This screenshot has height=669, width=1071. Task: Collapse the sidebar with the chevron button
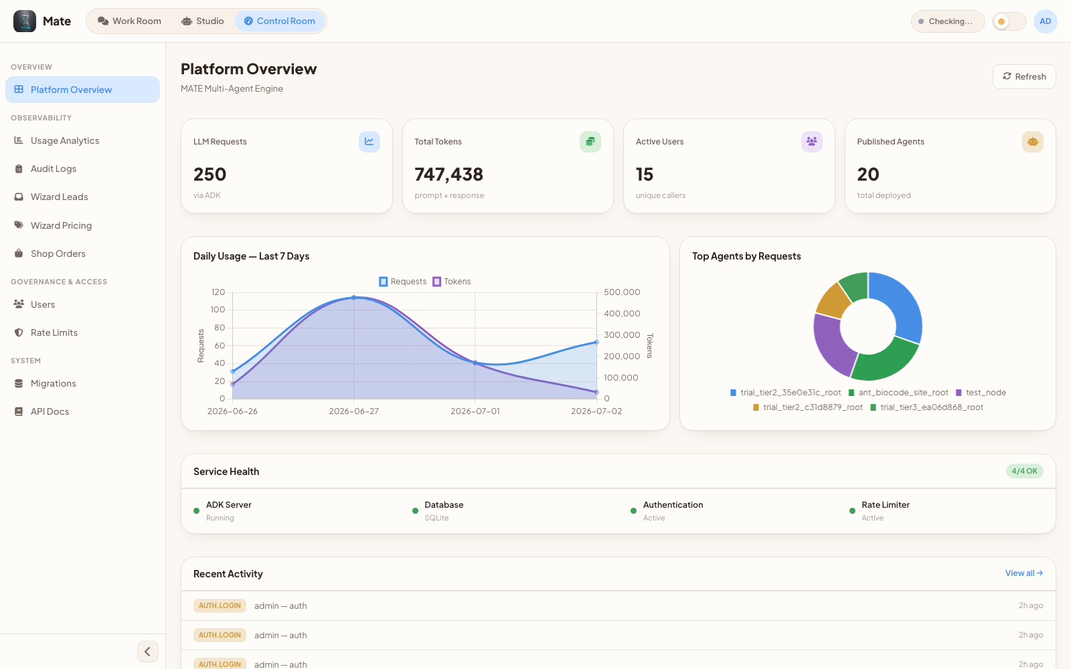[148, 652]
